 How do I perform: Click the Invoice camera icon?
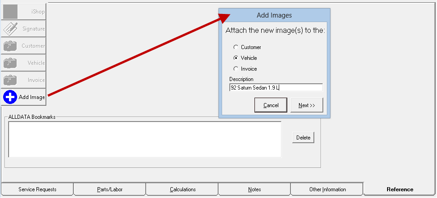(x=10, y=80)
